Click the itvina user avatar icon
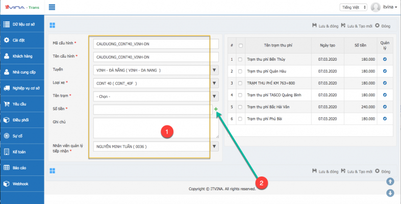 376,7
